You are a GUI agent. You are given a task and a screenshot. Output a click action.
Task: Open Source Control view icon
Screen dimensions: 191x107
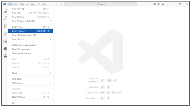[5, 26]
